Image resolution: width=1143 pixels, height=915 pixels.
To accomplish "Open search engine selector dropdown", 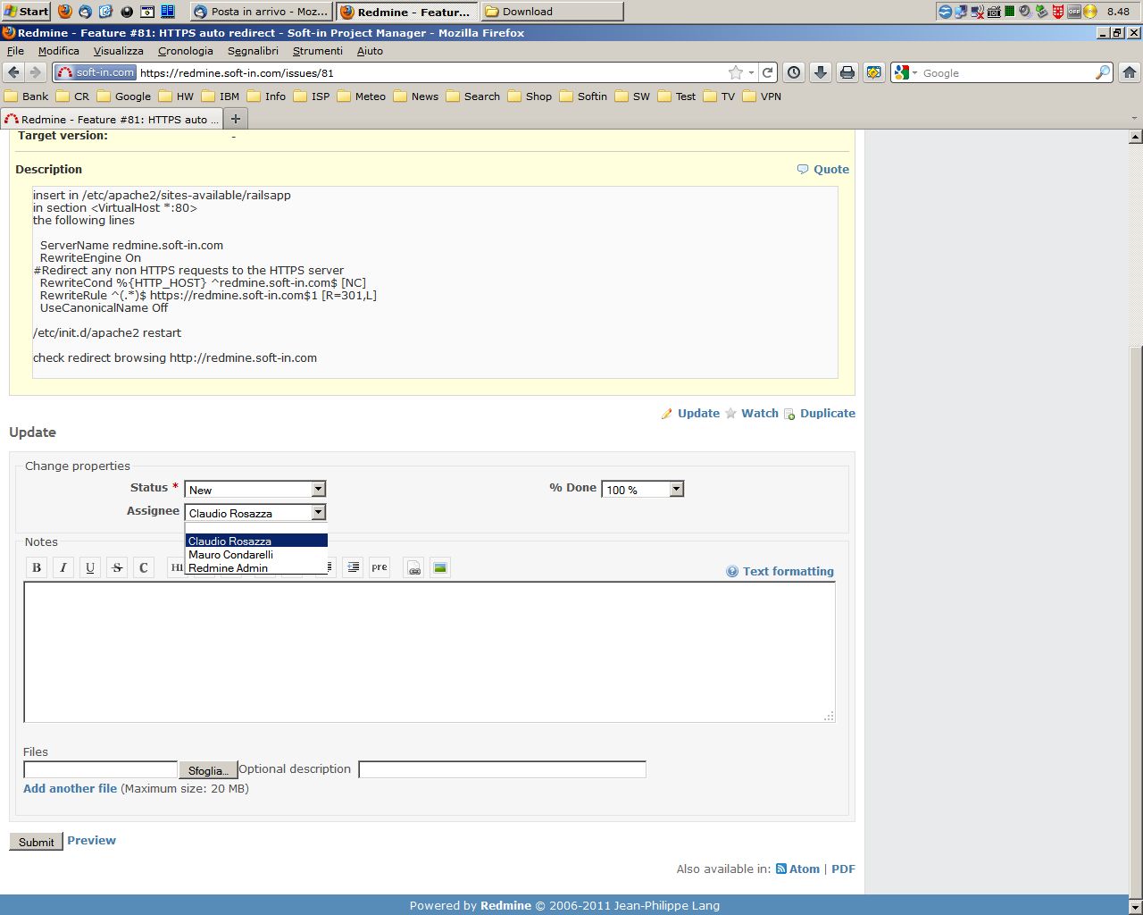I will (x=905, y=72).
